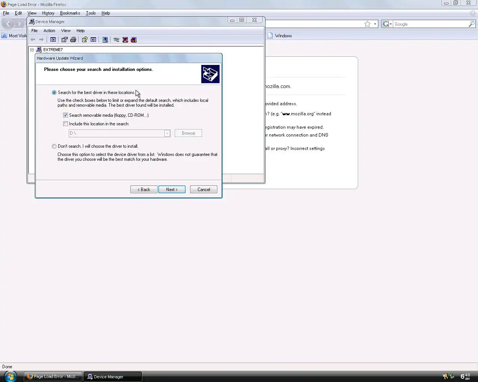Viewport: 478px width, 382px height.
Task: Open Device Manager File menu
Action: [x=34, y=31]
